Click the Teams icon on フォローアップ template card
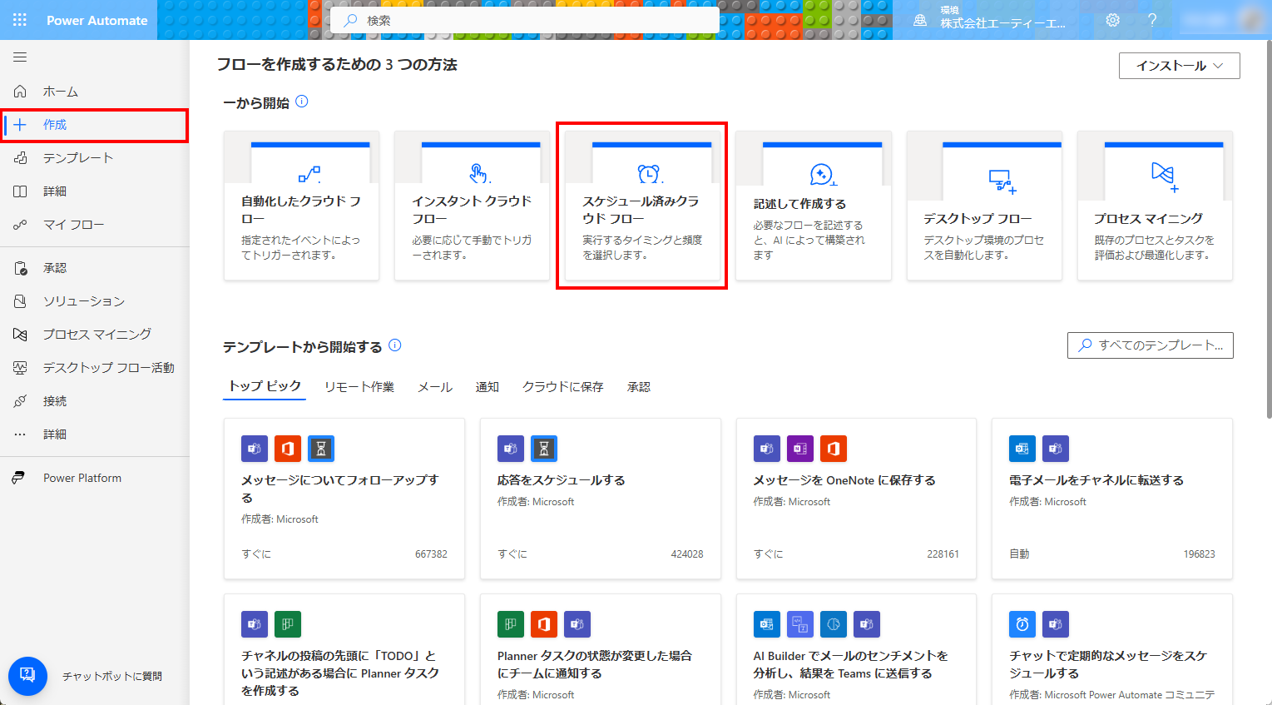The image size is (1272, 705). [x=254, y=449]
